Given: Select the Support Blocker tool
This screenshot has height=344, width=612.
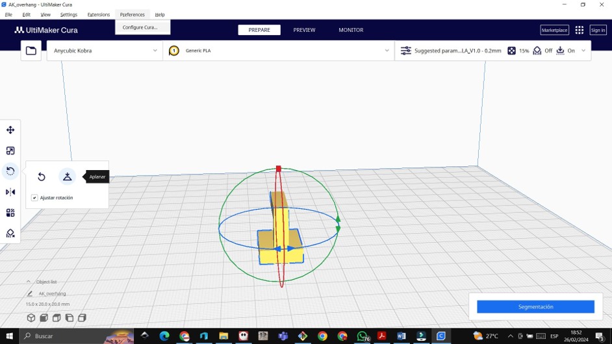Looking at the screenshot, I should coord(10,233).
